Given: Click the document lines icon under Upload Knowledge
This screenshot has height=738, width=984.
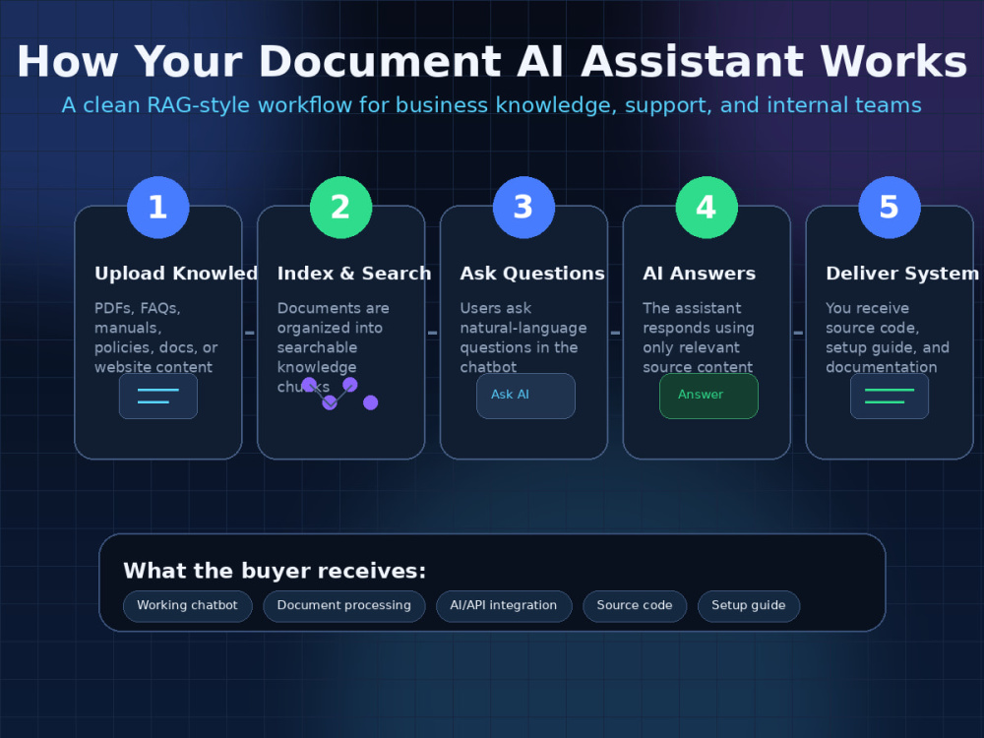Looking at the screenshot, I should click(158, 396).
